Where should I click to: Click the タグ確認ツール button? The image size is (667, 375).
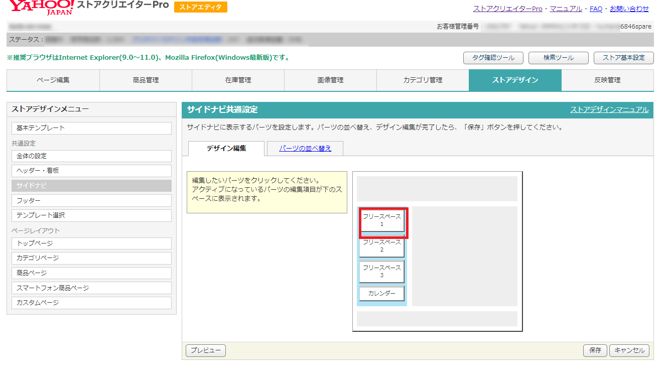493,58
